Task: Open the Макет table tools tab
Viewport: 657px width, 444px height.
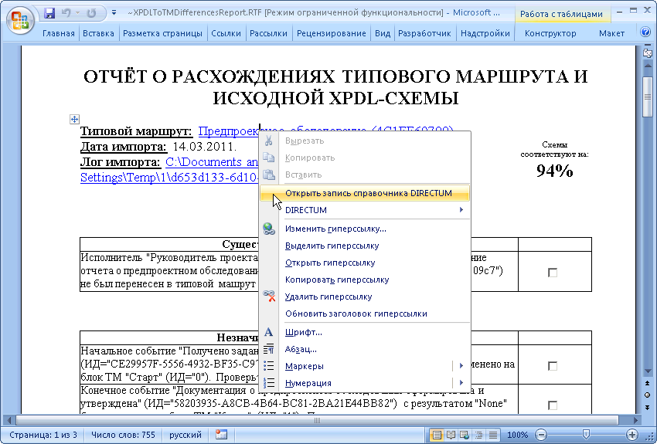Action: pos(611,33)
